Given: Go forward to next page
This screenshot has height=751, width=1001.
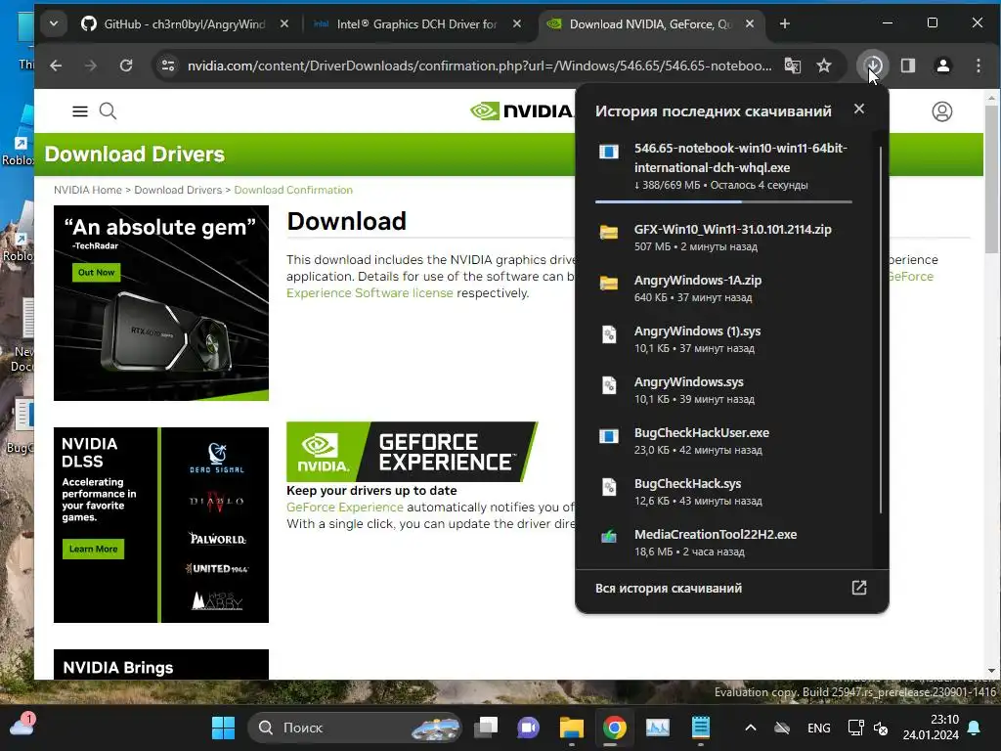Looking at the screenshot, I should (x=91, y=66).
